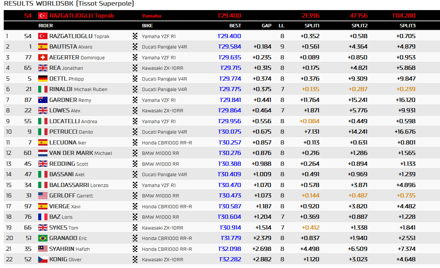Click Italian flag next to PETRUCCI Danilo
The width and height of the screenshot is (440, 268).
click(43, 132)
